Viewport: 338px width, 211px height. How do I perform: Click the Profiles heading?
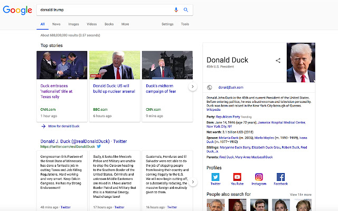point(214,168)
